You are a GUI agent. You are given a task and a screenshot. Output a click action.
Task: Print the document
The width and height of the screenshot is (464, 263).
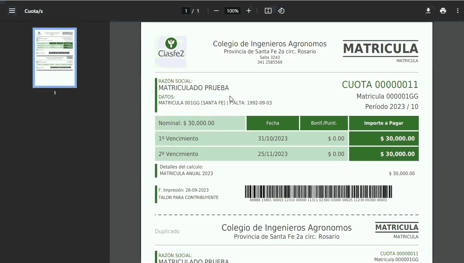point(443,11)
